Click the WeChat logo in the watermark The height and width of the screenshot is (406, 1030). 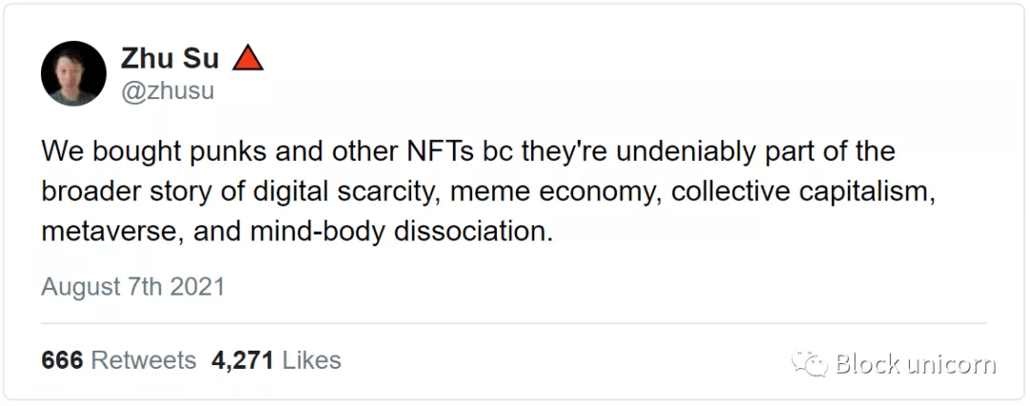point(812,364)
